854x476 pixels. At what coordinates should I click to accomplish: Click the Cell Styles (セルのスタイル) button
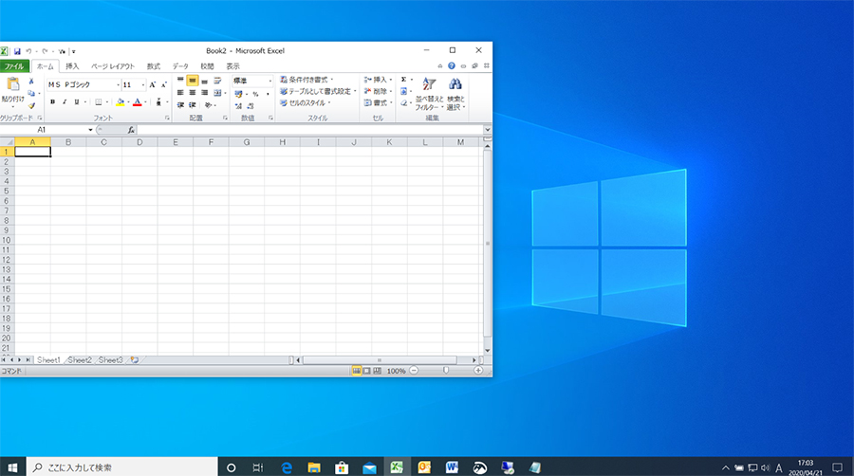pos(306,102)
